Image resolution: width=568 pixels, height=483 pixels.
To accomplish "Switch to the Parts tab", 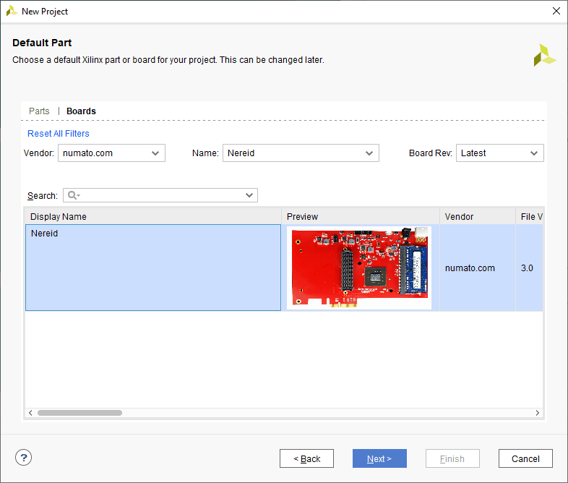I will click(x=39, y=111).
